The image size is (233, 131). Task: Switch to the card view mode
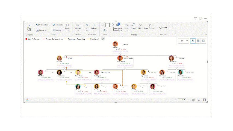[203, 41]
